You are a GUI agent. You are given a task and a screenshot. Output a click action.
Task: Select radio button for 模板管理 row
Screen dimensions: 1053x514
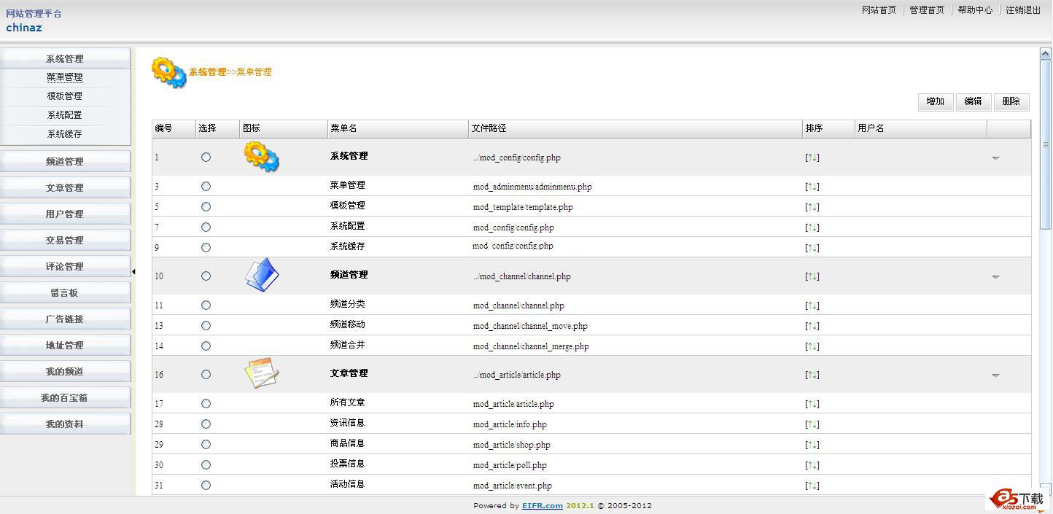206,207
